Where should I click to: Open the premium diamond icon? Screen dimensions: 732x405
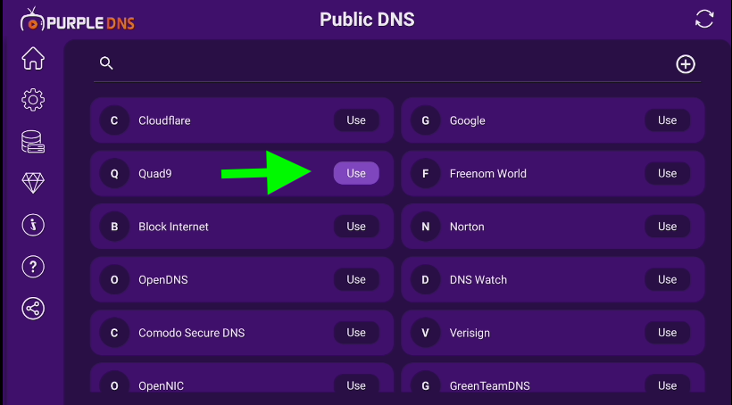coord(33,183)
